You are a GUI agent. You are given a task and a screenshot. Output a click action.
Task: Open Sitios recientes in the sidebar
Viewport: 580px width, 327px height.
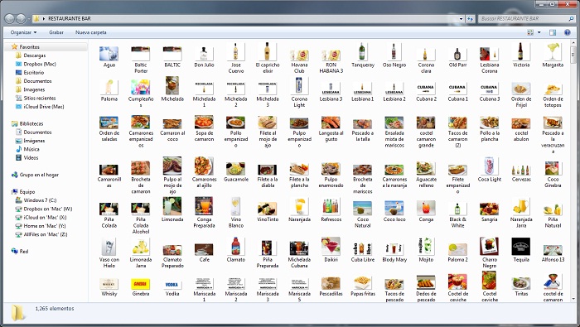[x=40, y=98]
